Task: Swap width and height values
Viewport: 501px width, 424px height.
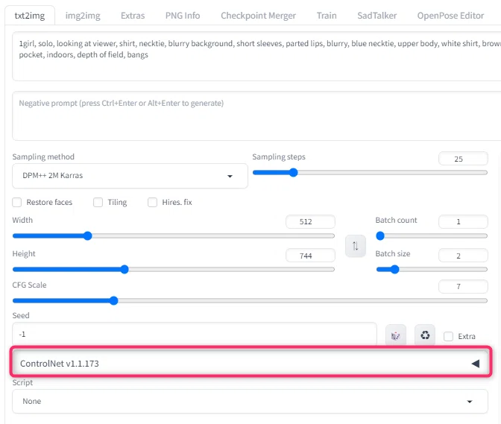Action: coord(356,246)
